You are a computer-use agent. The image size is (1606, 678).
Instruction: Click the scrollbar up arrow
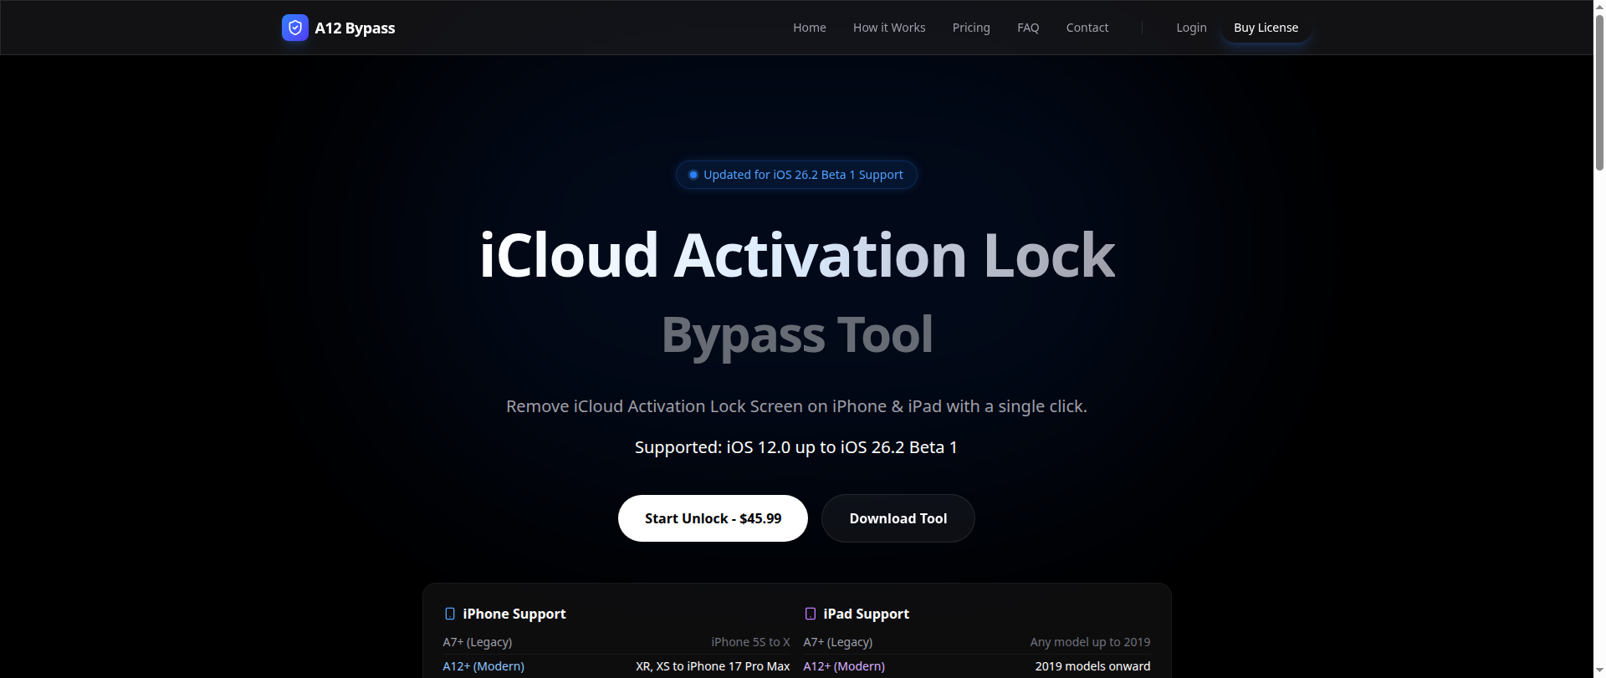(1599, 6)
